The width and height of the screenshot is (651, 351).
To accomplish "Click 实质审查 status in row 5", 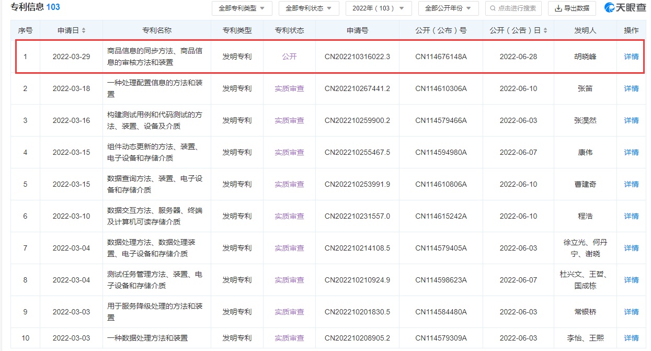I will [289, 184].
